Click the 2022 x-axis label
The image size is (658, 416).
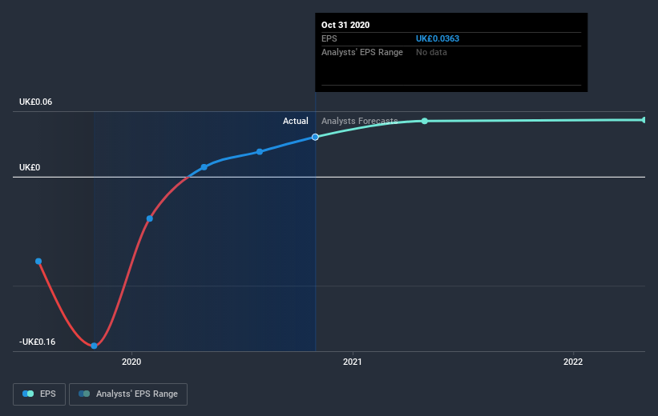click(573, 362)
